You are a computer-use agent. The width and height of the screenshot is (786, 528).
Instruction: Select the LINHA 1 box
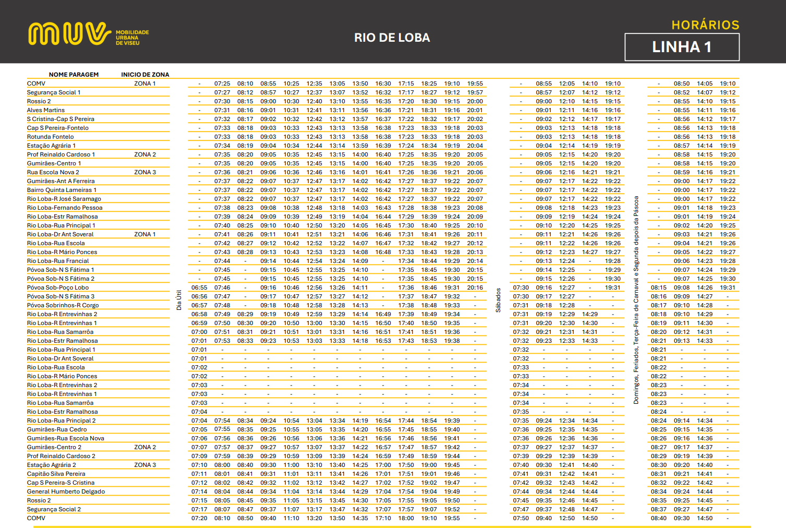(682, 47)
